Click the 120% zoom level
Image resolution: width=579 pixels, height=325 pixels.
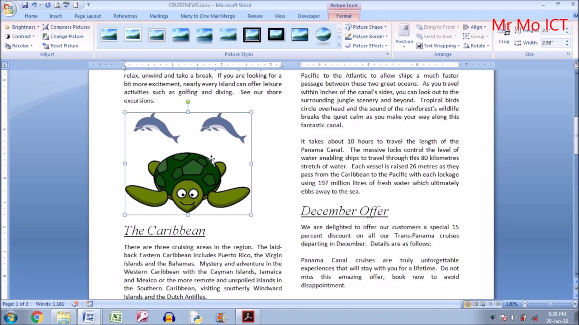[x=512, y=304]
